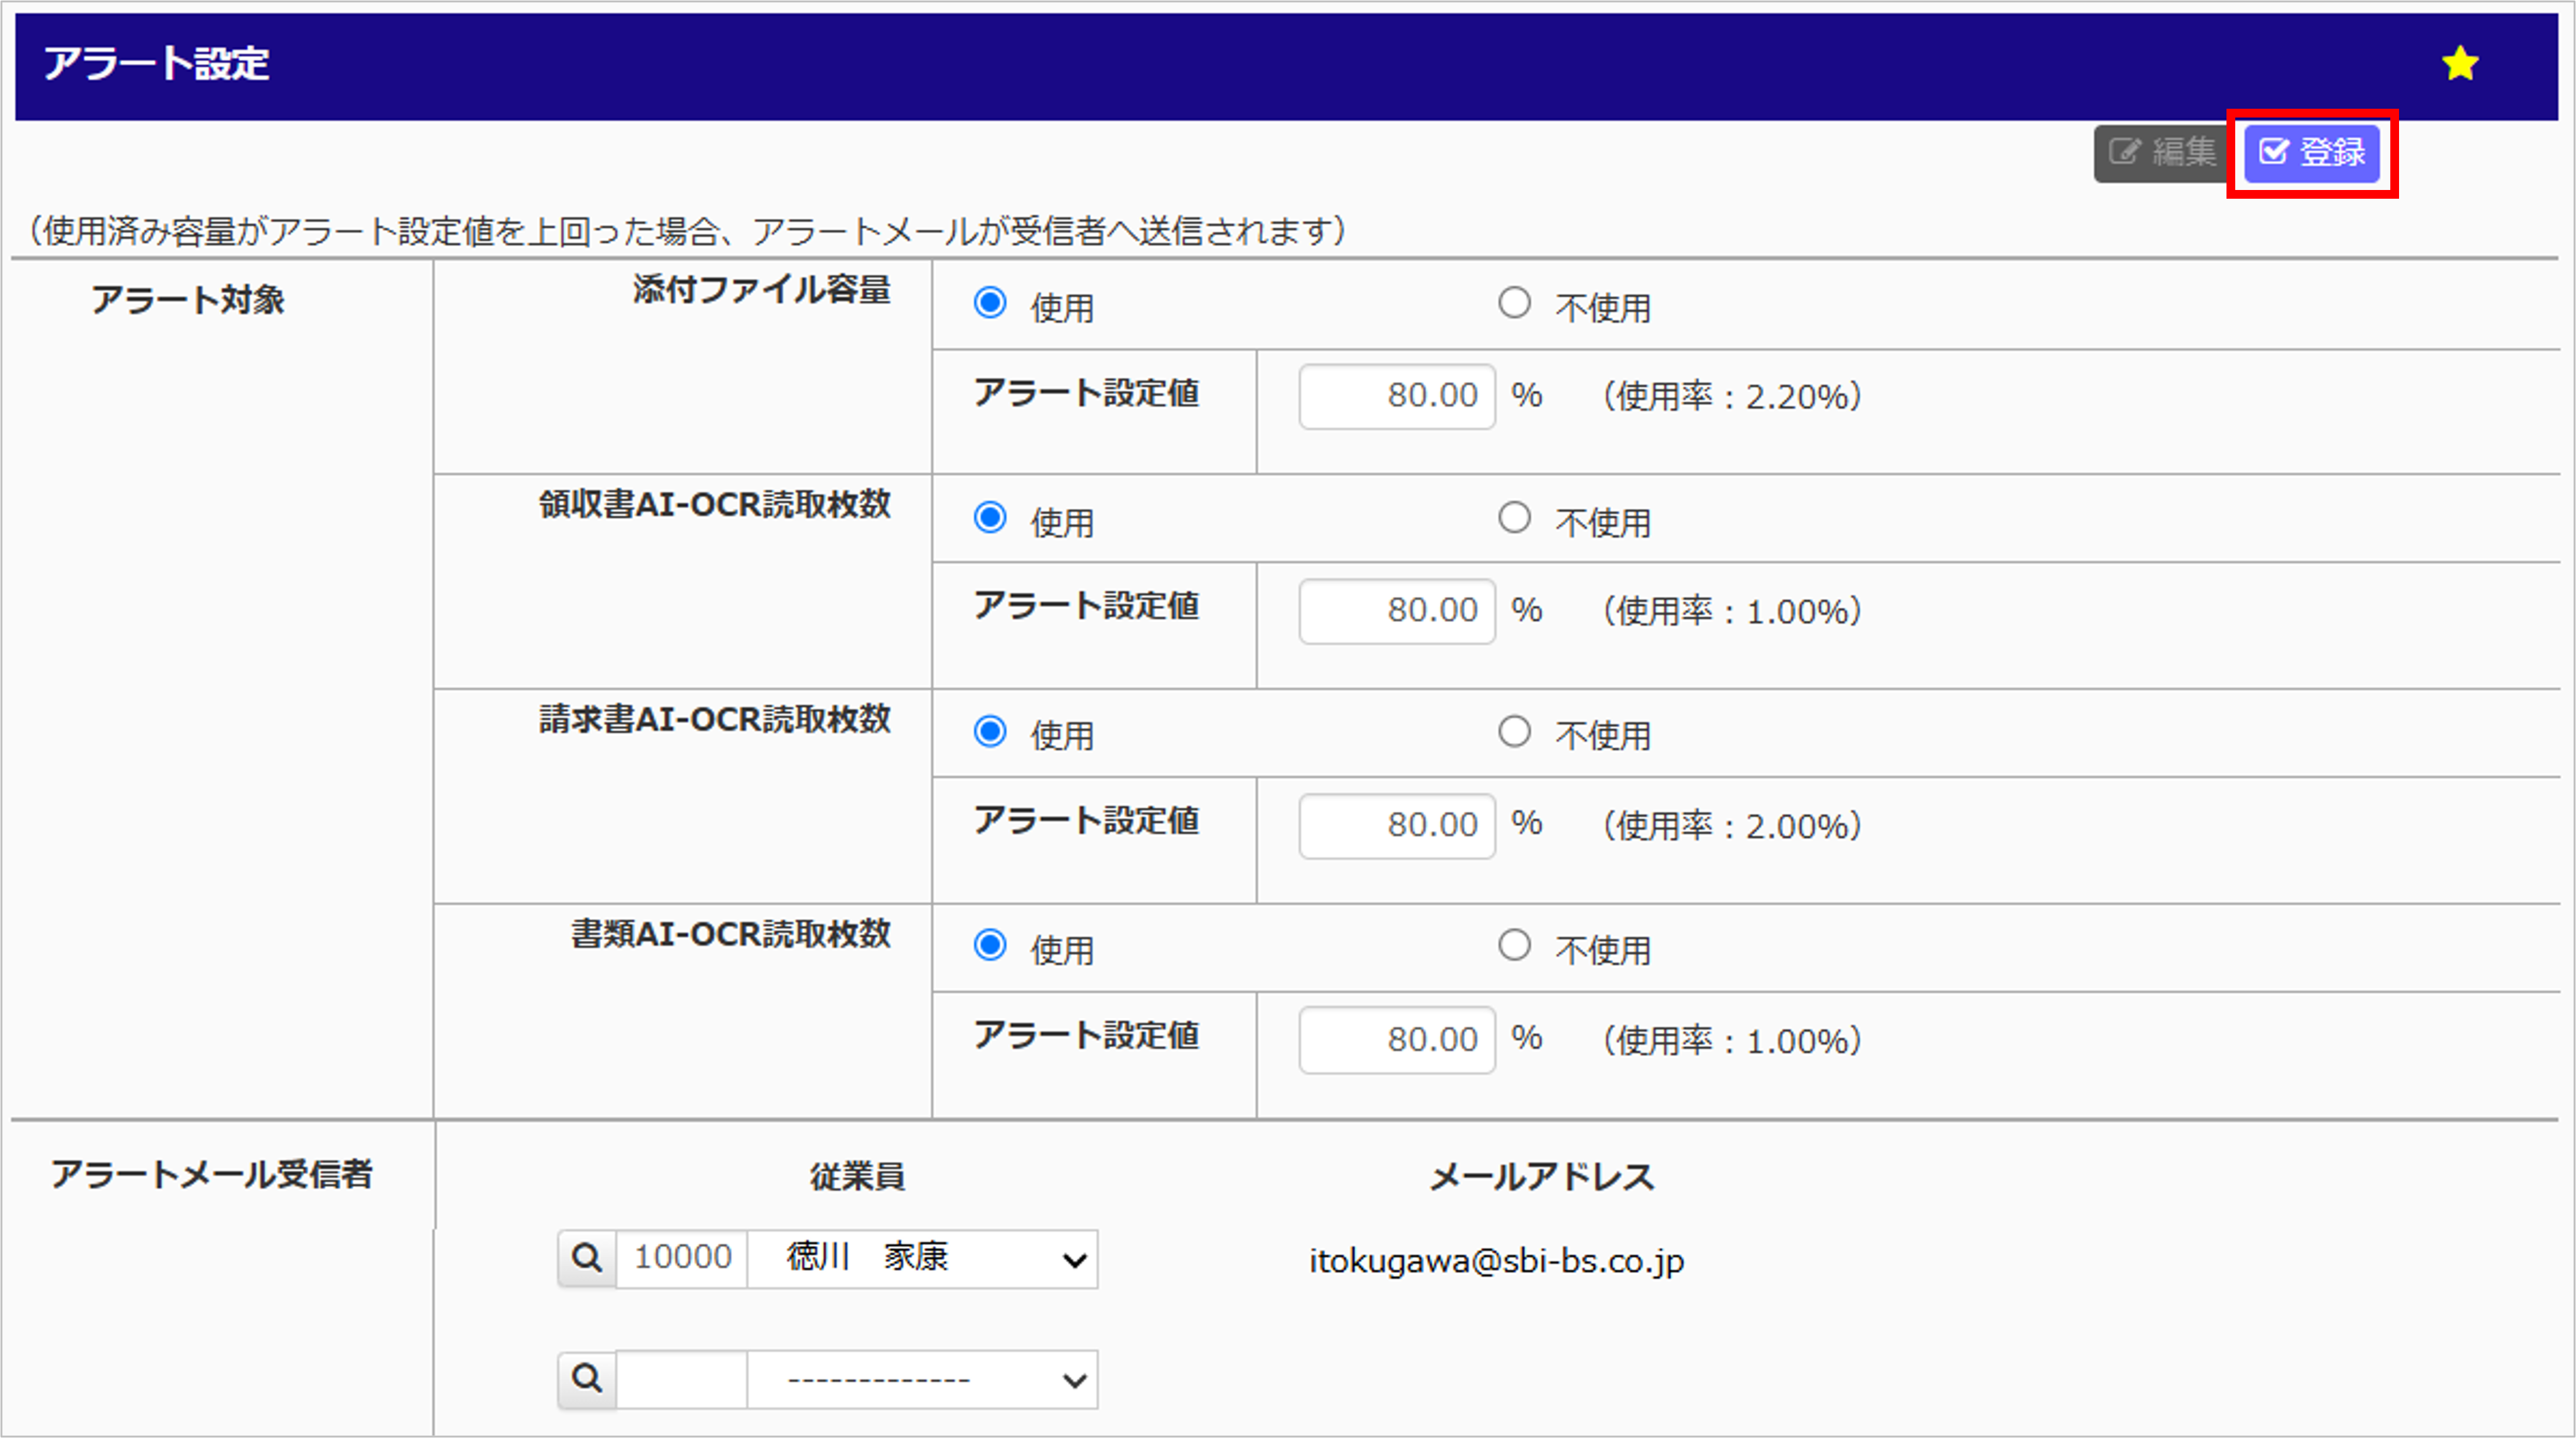Click the 編集 edit button
2576x1438 pixels.
click(2162, 153)
